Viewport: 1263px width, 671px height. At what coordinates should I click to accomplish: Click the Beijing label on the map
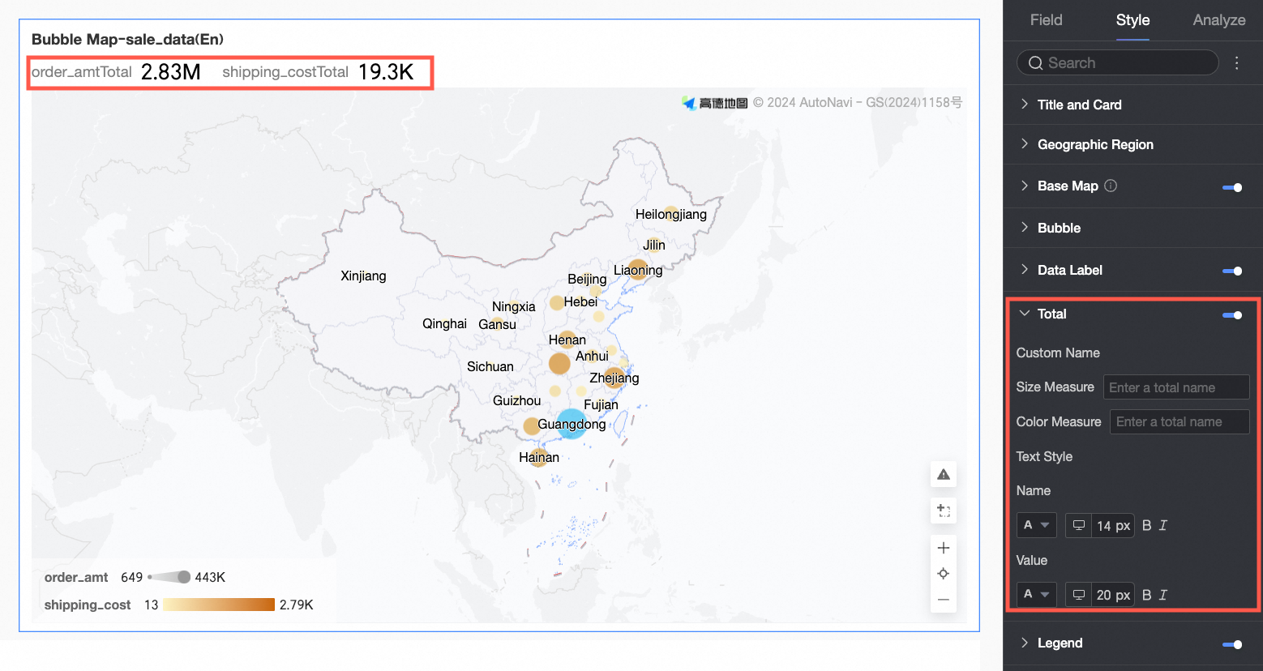pos(587,280)
